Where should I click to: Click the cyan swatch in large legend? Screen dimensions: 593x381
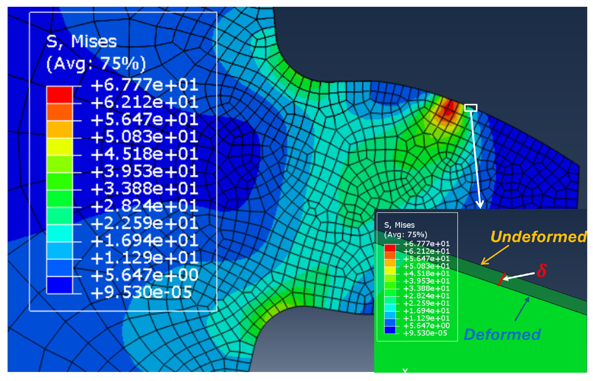[x=60, y=233]
